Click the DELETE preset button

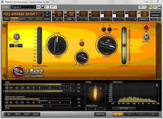coord(47,19)
